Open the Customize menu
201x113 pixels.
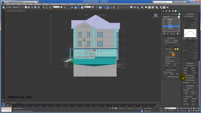(x=72, y=4)
